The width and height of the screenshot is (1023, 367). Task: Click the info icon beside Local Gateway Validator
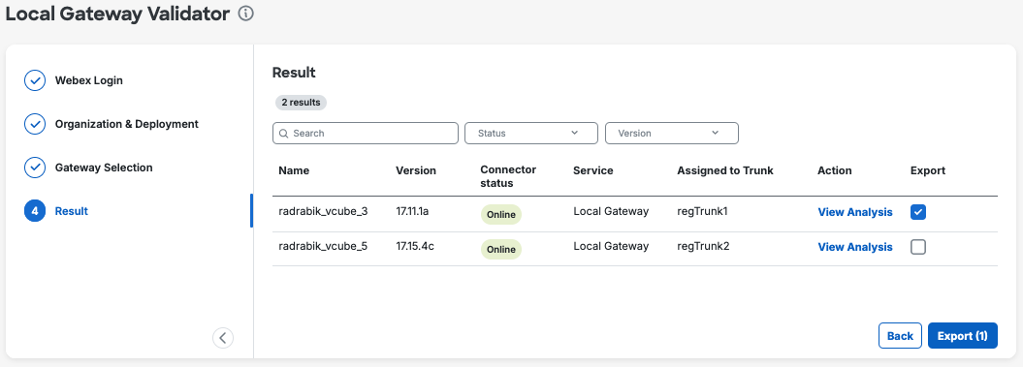246,14
